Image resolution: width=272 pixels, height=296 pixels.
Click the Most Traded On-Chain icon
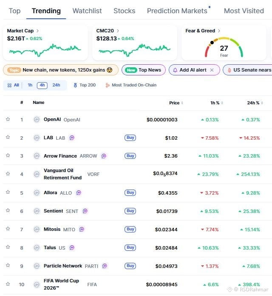coord(108,85)
